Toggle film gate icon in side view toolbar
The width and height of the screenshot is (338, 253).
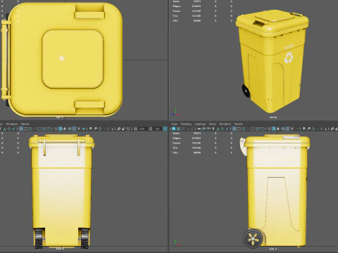[x=239, y=129]
